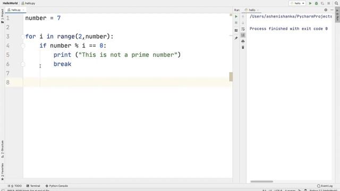Move down the stack trace in Run panel

243,23
